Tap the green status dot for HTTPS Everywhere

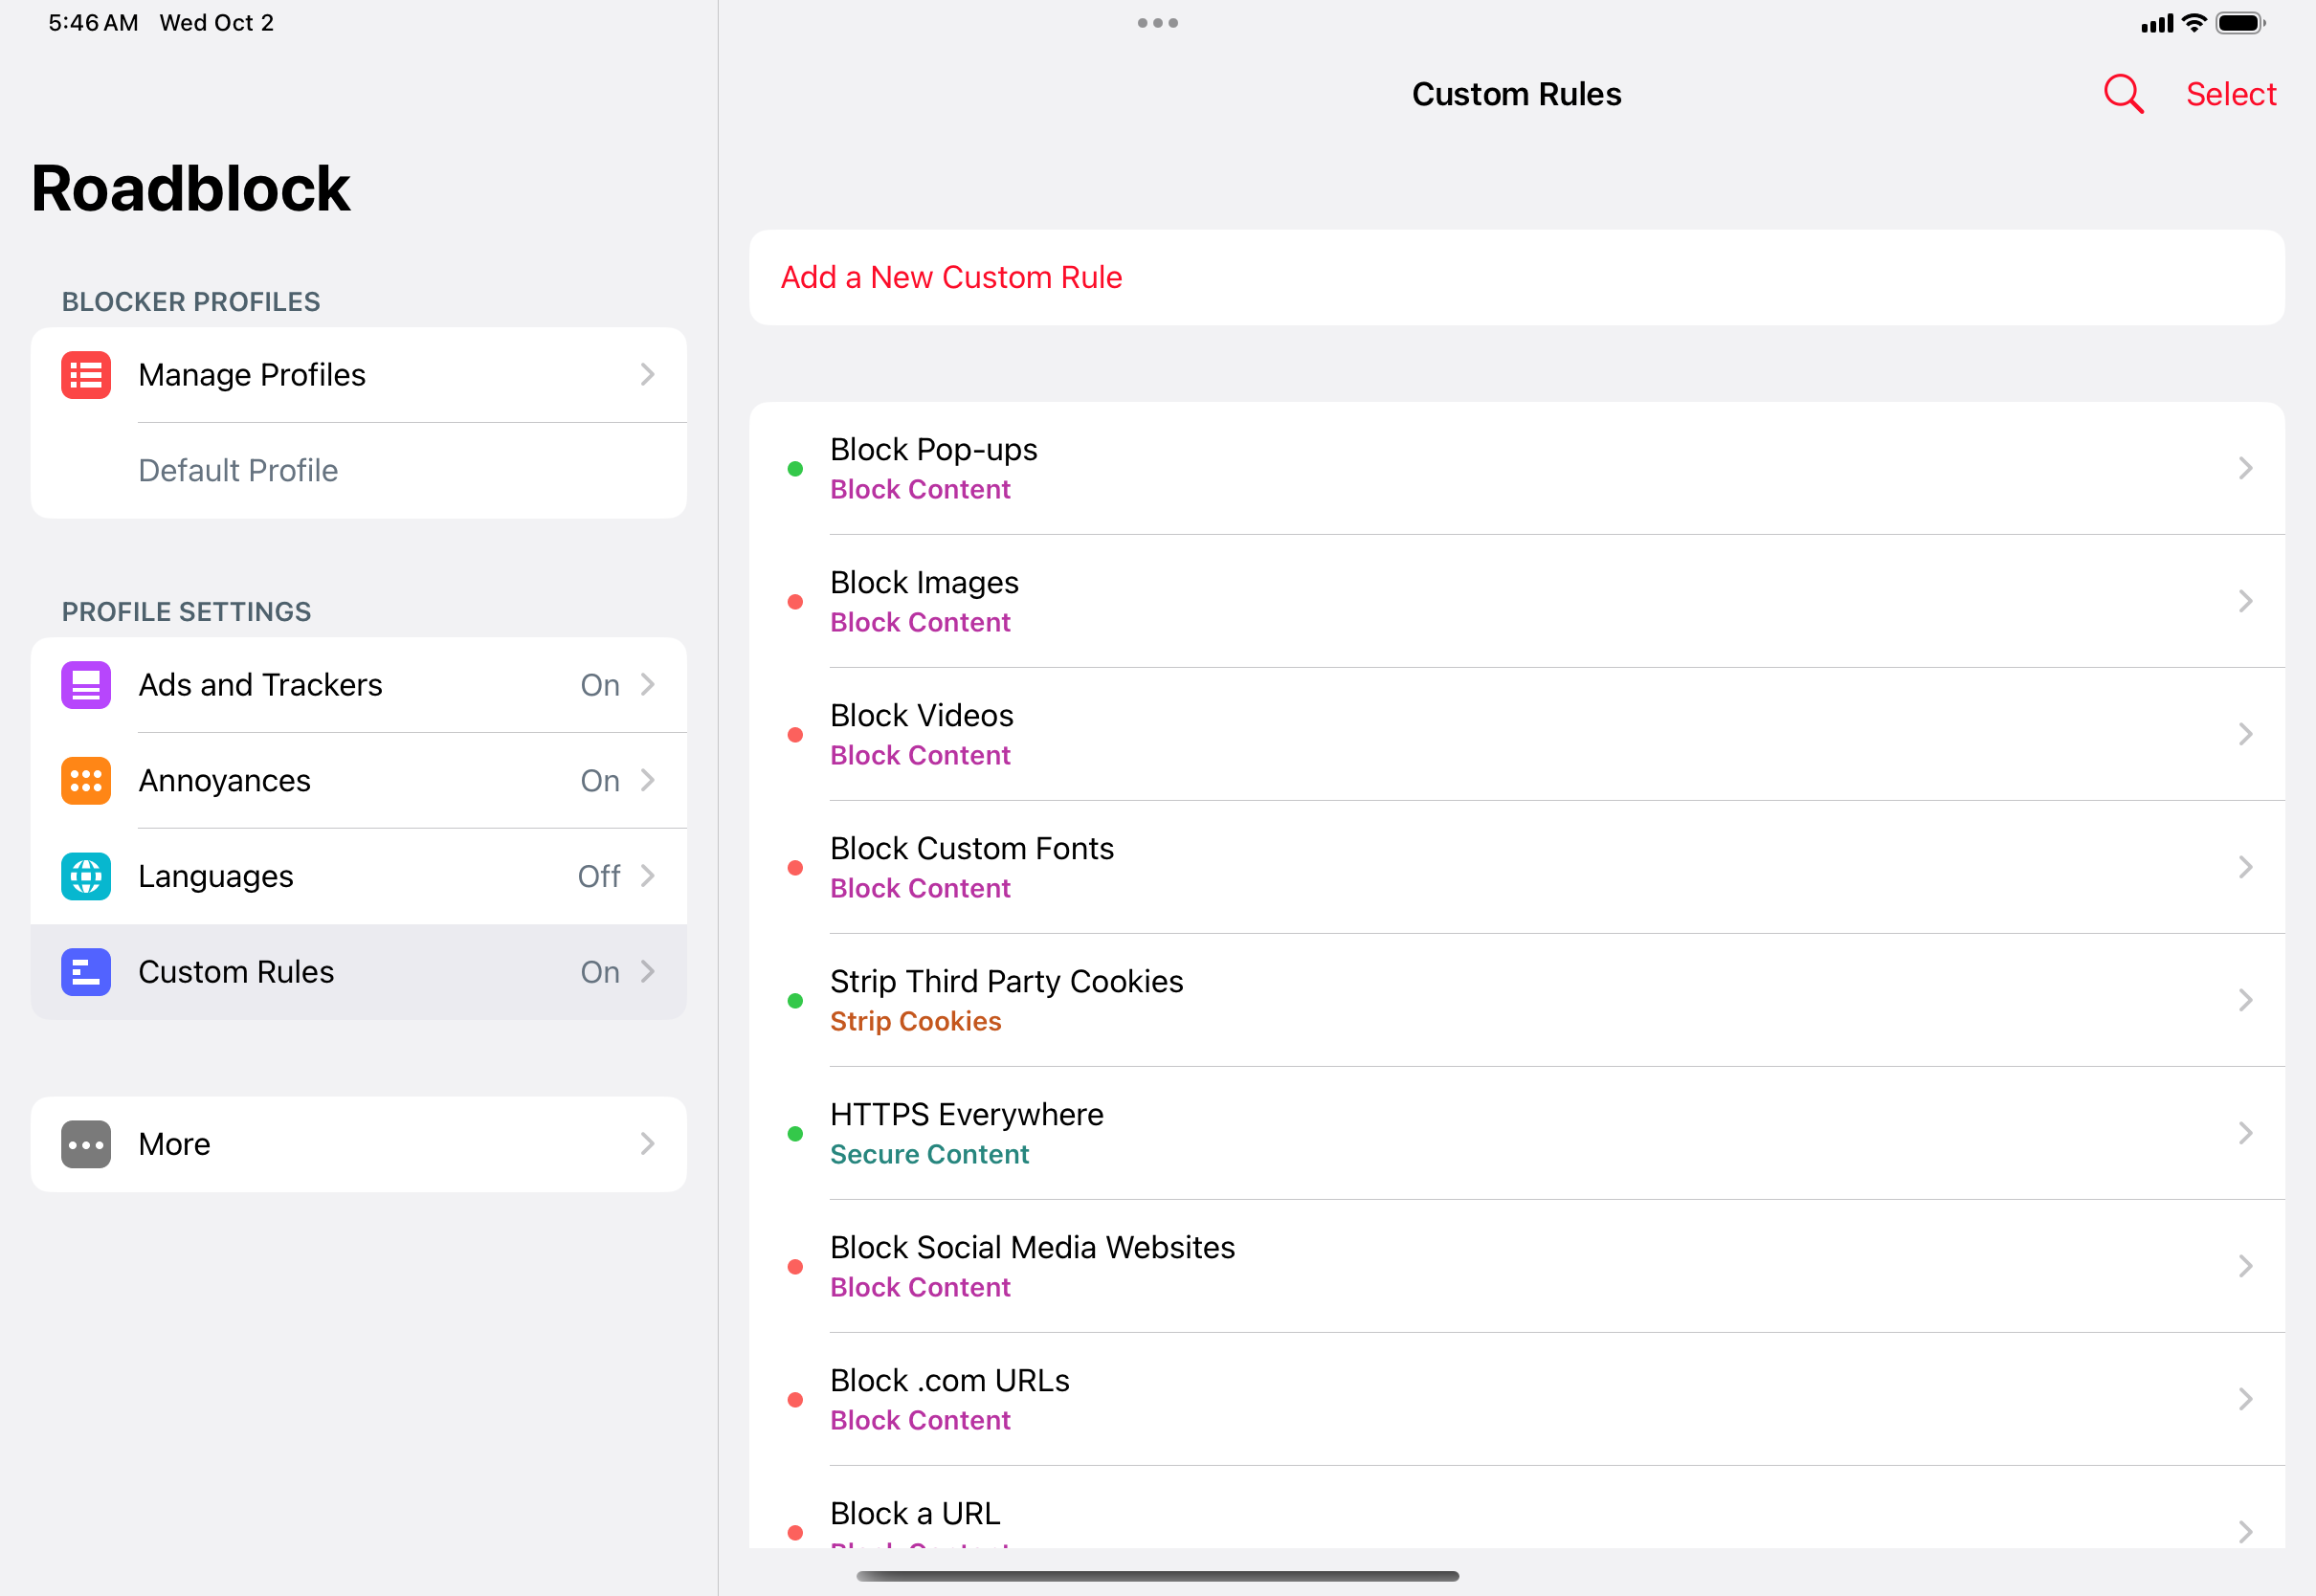pyautogui.click(x=795, y=1134)
